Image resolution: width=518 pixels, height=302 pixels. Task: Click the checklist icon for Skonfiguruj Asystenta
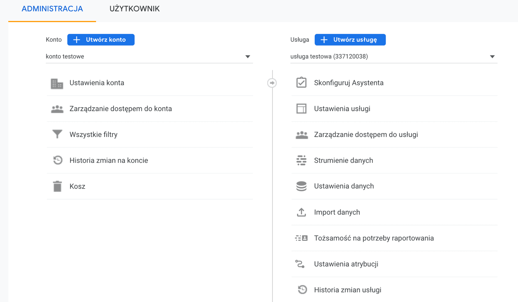(x=301, y=82)
